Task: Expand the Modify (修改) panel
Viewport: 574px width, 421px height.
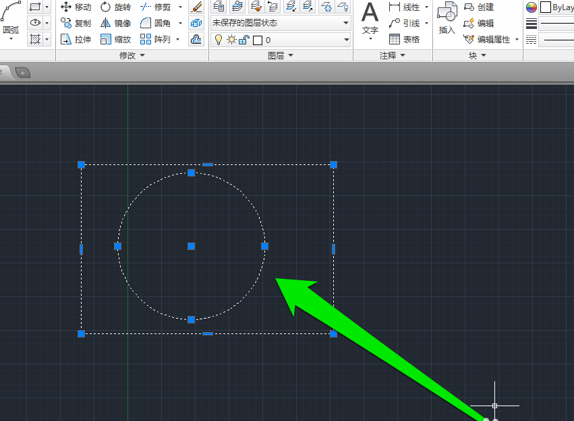Action: pyautogui.click(x=132, y=56)
